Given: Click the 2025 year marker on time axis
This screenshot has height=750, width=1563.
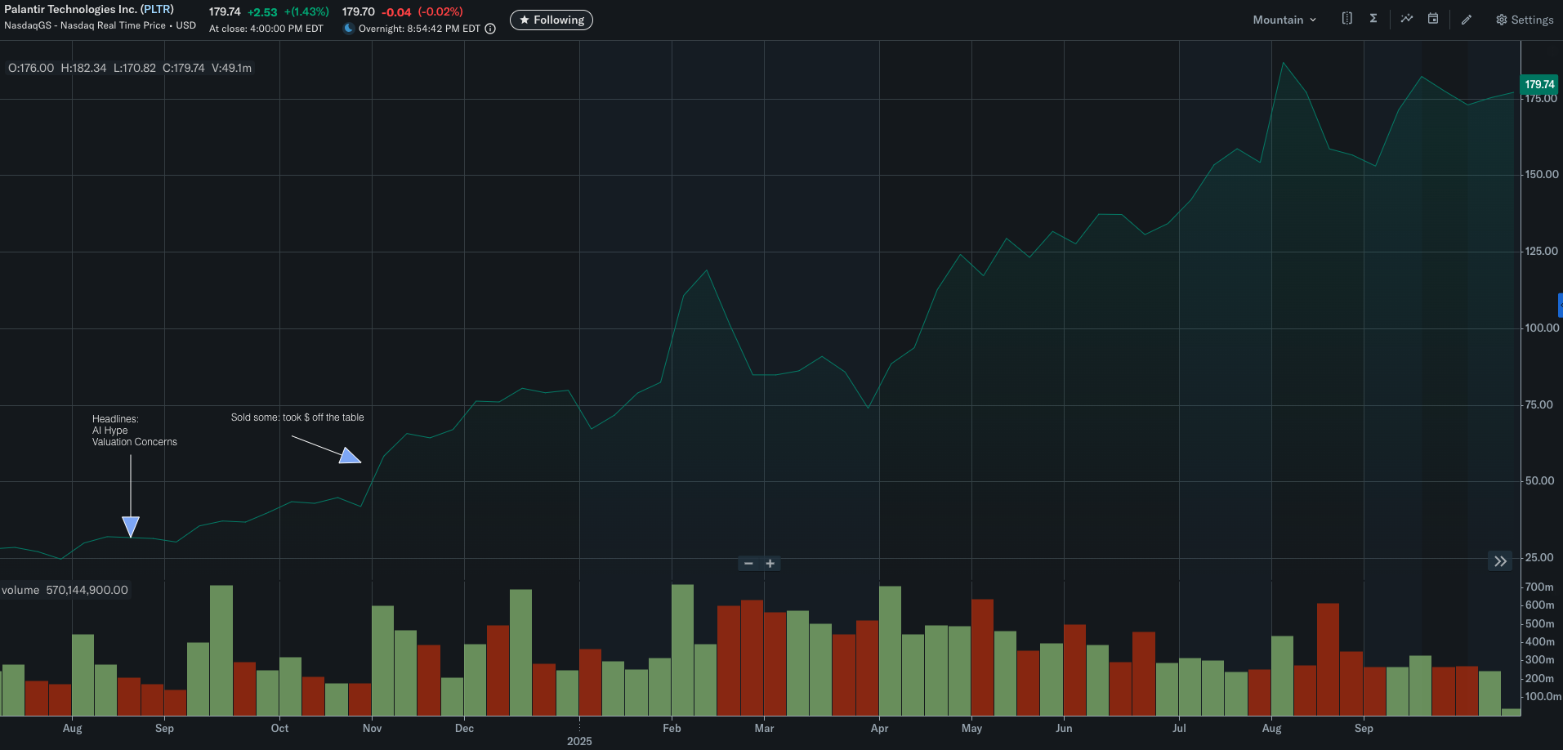Looking at the screenshot, I should coord(579,741).
